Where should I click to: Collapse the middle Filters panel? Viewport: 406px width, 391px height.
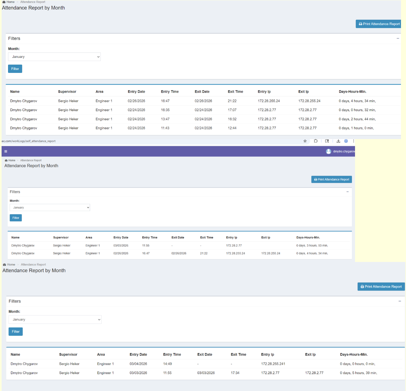pyautogui.click(x=347, y=192)
